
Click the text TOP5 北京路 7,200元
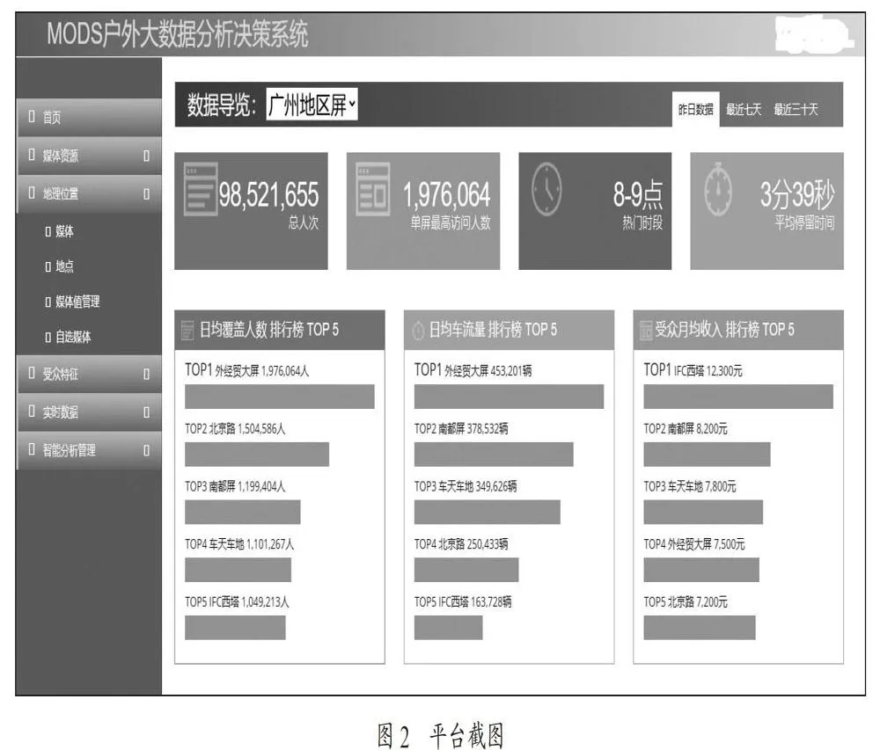(x=686, y=601)
